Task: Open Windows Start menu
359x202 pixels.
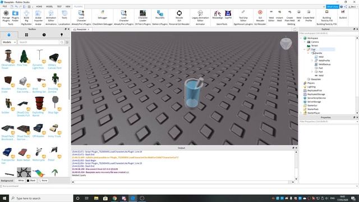Action: (4, 198)
